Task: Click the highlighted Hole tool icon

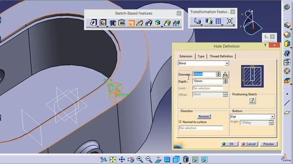Action: (131, 23)
